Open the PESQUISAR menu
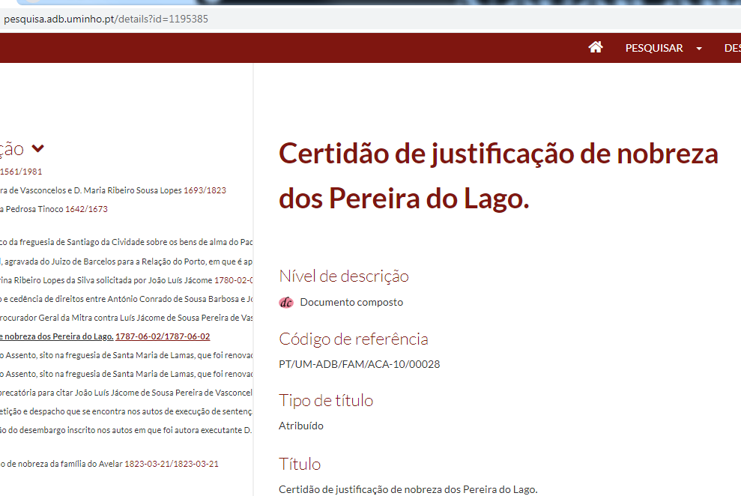The height and width of the screenshot is (496, 741). click(x=654, y=48)
